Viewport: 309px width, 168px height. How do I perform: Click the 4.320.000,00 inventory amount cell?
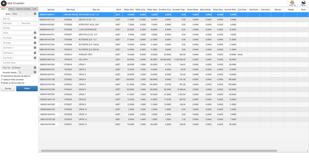(178, 59)
